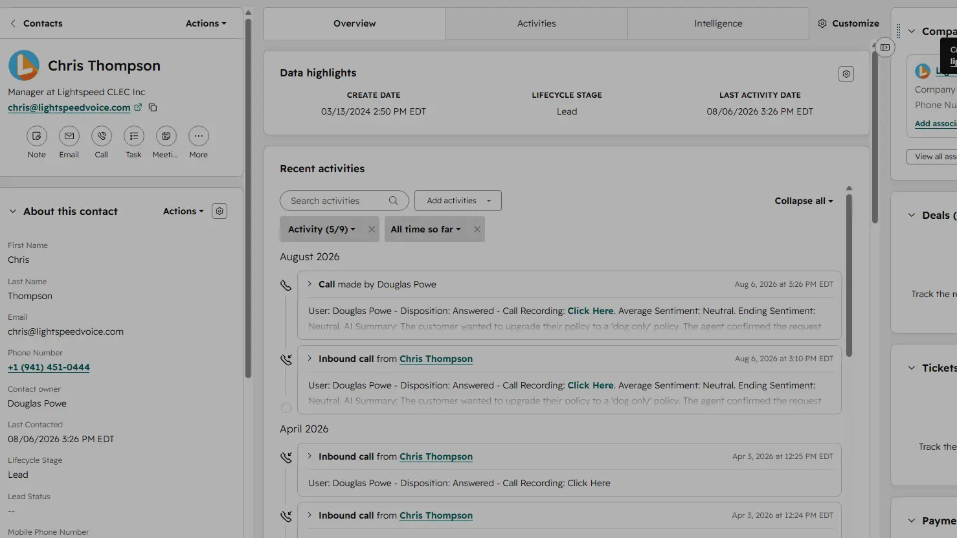The width and height of the screenshot is (957, 538).
Task: Open Data highlights settings gear
Action: (846, 74)
